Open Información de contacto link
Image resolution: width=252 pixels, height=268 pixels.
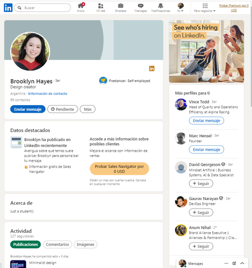[x=48, y=94]
